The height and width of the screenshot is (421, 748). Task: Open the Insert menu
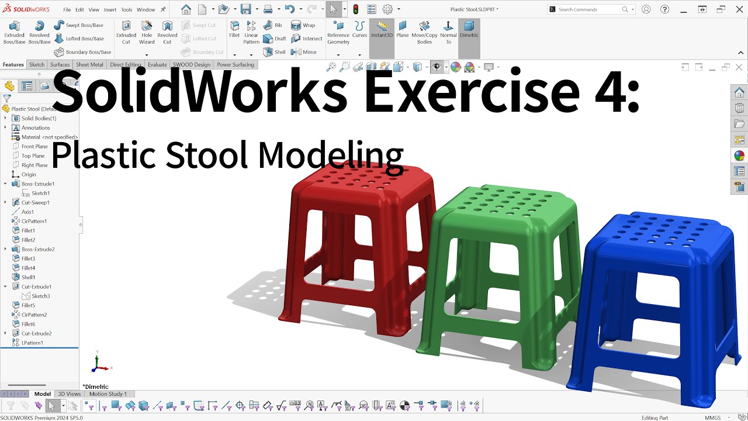click(110, 10)
